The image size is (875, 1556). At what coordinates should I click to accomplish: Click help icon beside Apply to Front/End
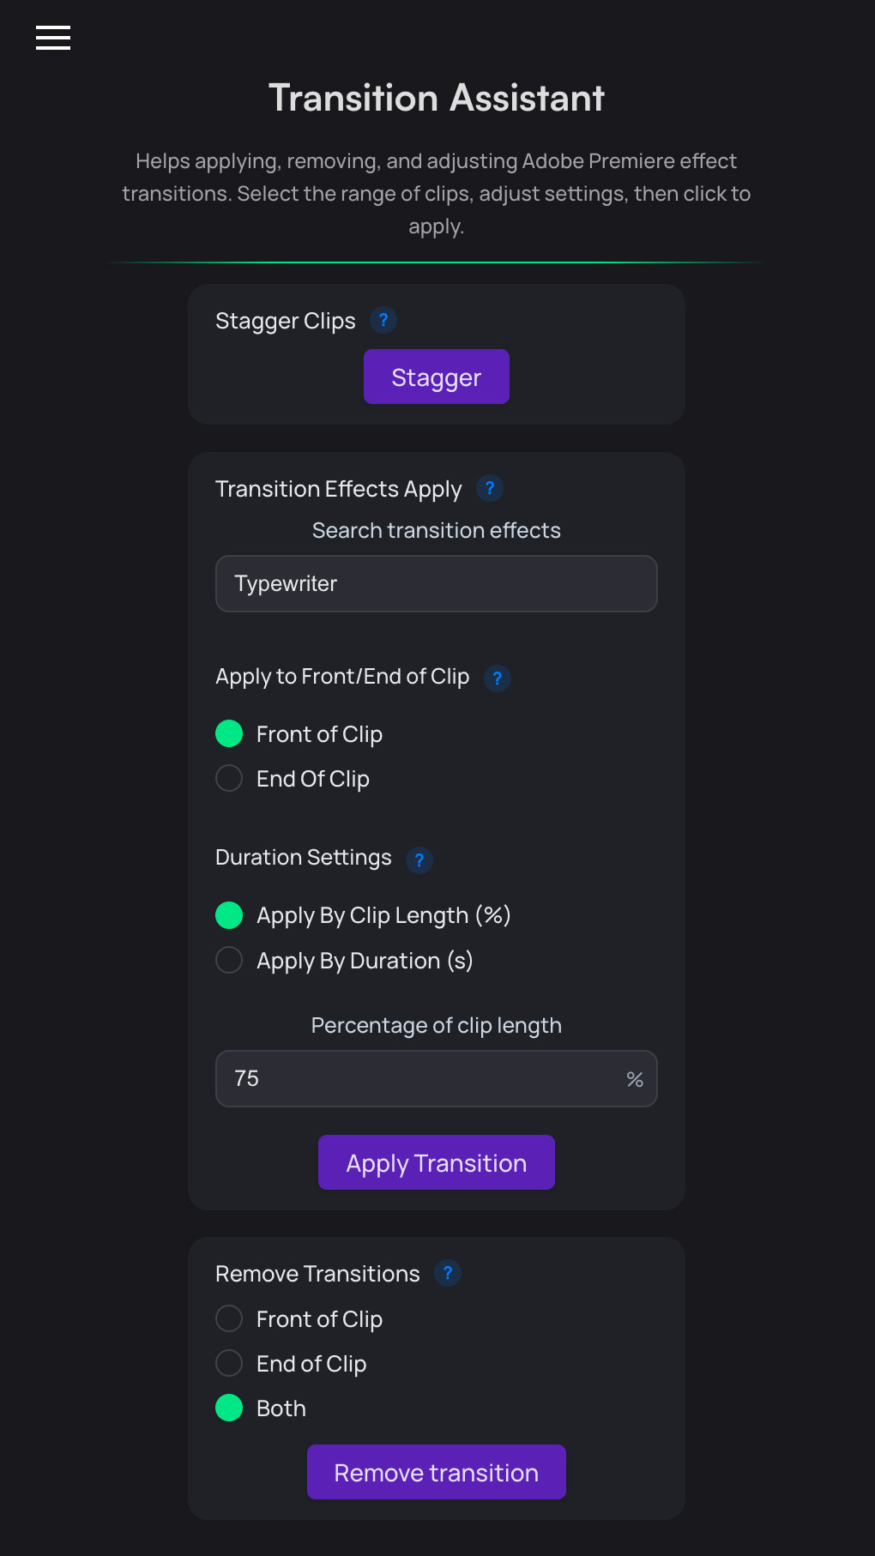coord(498,678)
